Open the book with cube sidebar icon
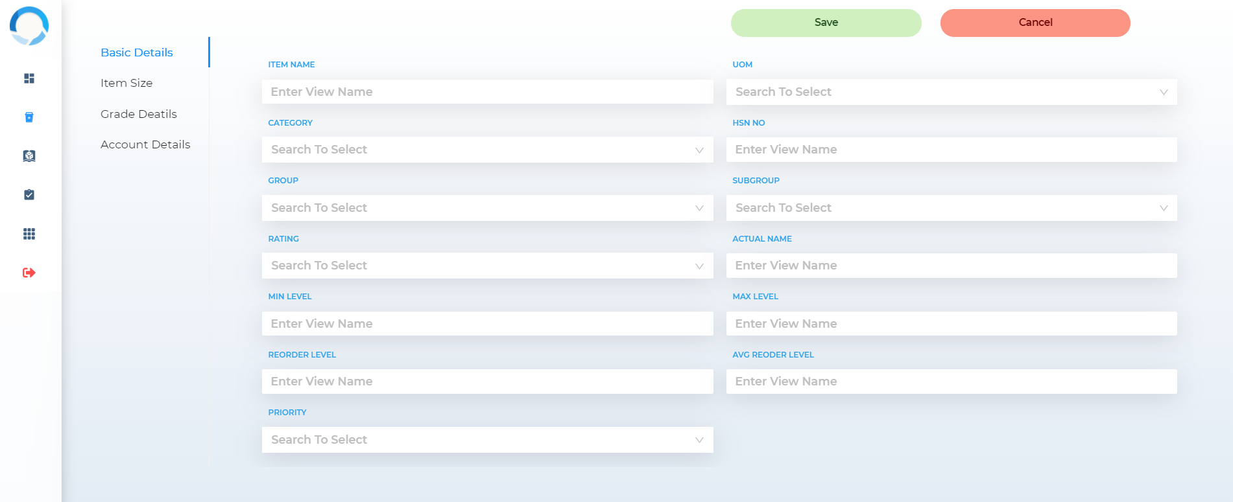 [29, 156]
